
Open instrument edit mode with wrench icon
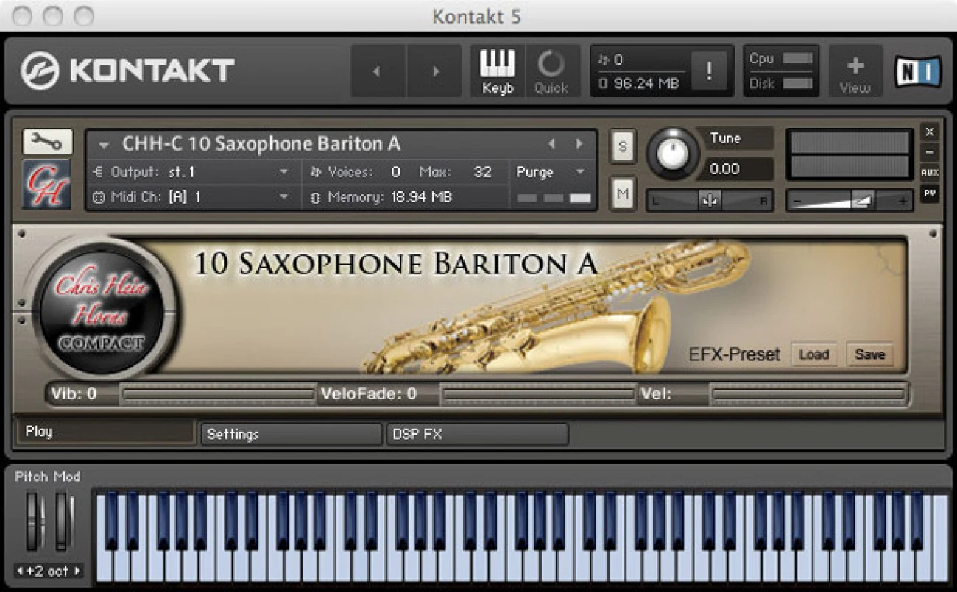47,142
